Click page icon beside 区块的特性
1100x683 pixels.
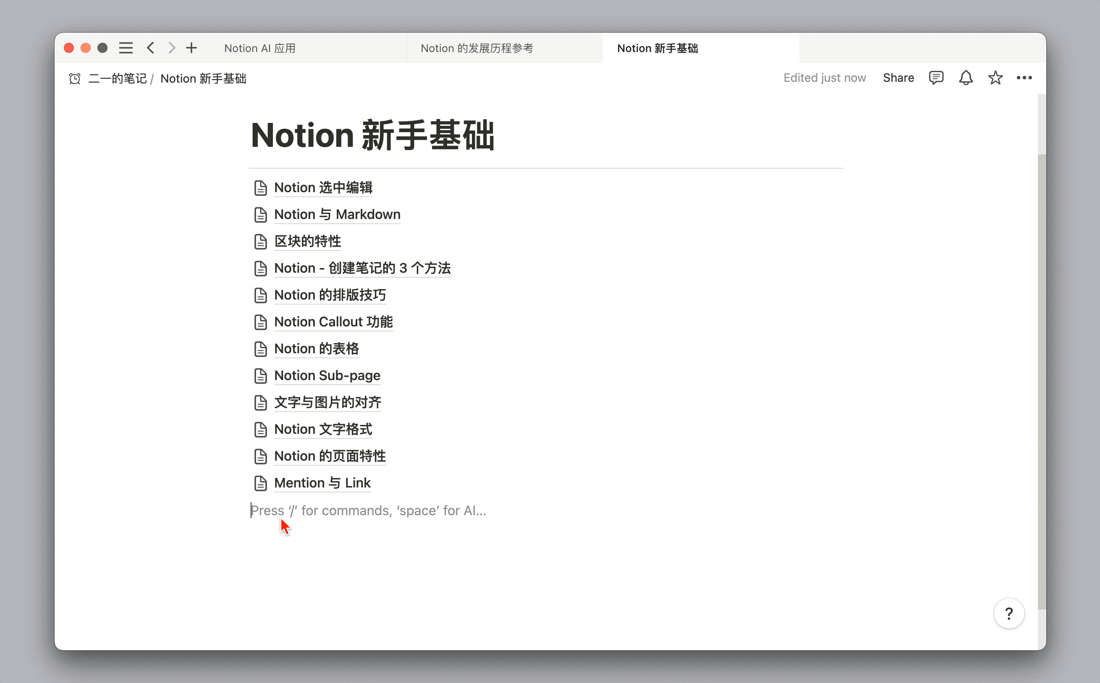(261, 242)
